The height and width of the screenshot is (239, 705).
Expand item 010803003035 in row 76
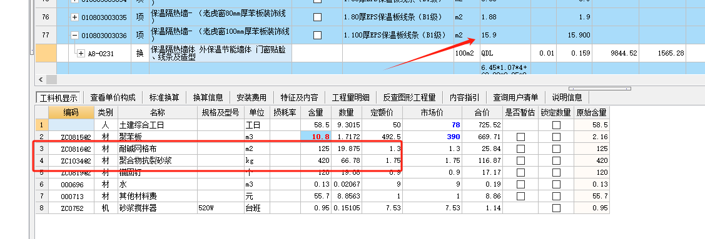tap(75, 17)
